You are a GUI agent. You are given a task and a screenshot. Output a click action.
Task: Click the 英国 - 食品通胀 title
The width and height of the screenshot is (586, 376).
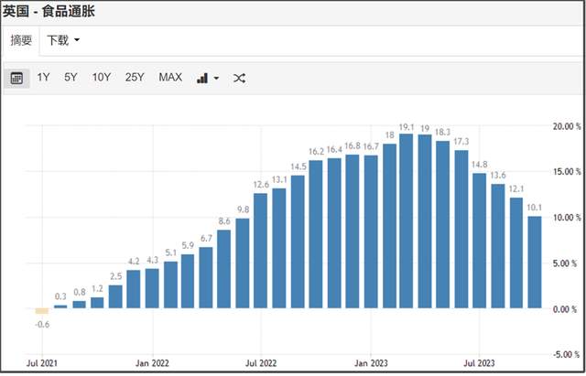pos(48,11)
